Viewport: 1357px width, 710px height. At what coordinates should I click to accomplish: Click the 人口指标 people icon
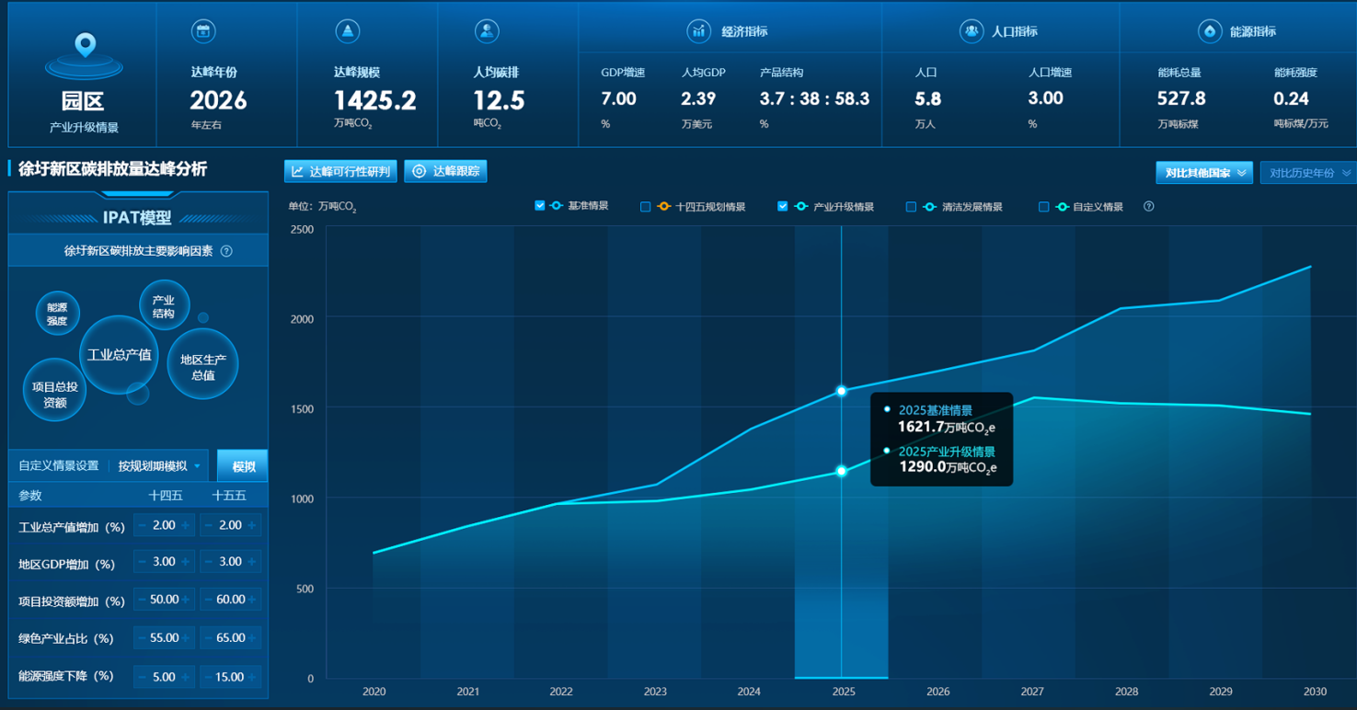tap(971, 31)
